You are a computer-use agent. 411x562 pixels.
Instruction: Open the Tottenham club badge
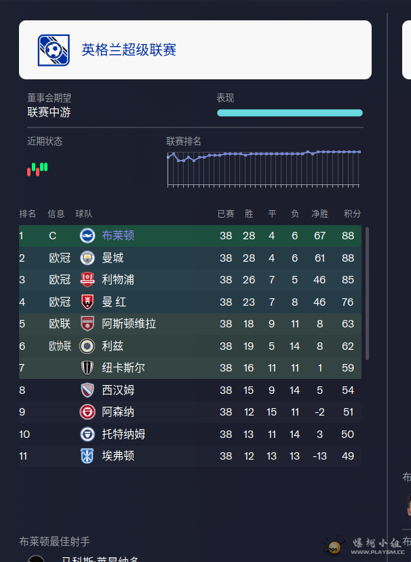tap(87, 435)
